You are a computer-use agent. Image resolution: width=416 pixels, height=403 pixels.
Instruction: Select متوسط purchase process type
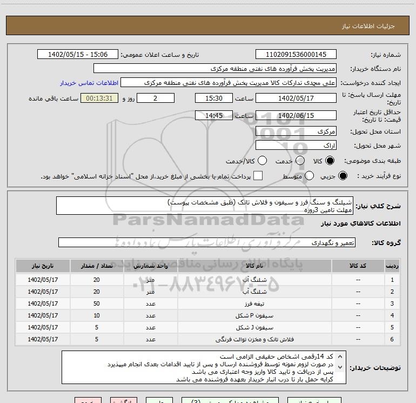pos(310,176)
